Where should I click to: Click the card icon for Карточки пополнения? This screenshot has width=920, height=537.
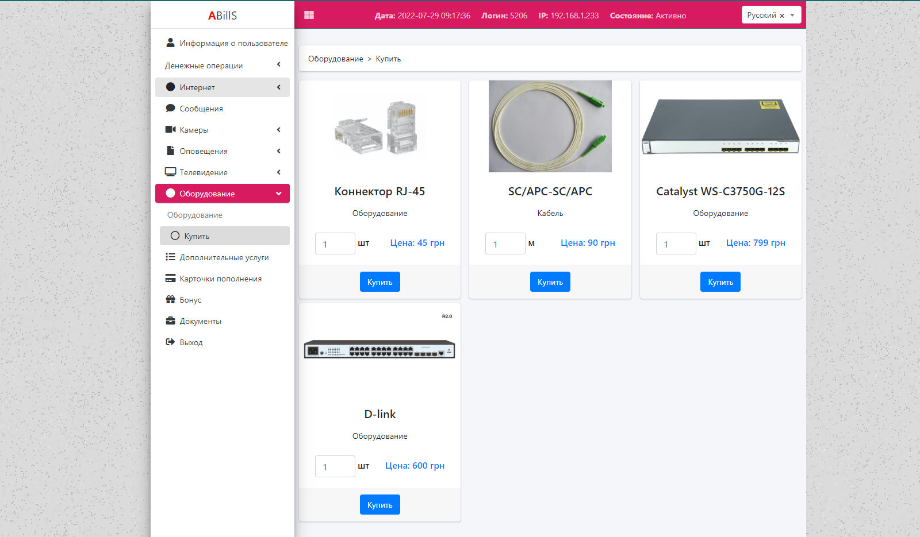(170, 278)
